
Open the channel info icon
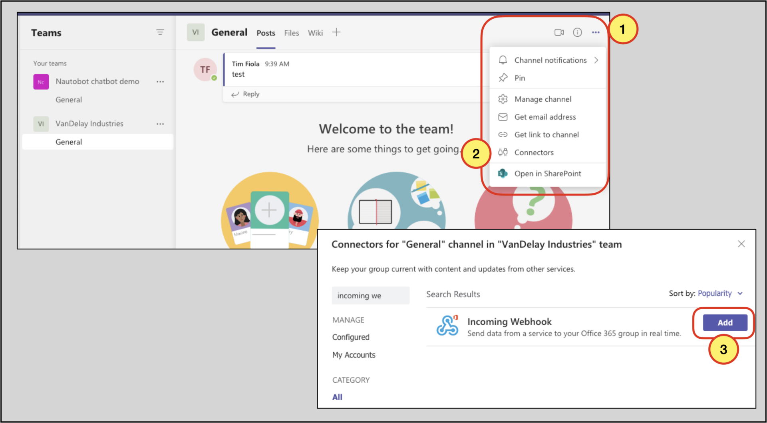[577, 32]
